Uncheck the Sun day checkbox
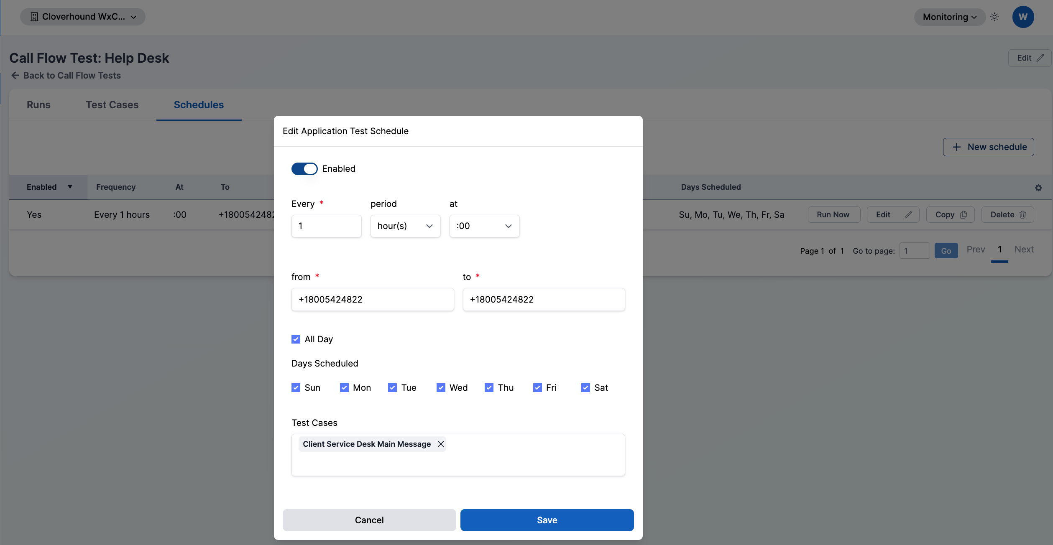The width and height of the screenshot is (1053, 545). [x=296, y=387]
